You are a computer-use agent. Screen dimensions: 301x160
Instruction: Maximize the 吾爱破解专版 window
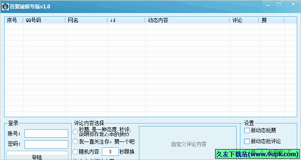coord(279,5)
